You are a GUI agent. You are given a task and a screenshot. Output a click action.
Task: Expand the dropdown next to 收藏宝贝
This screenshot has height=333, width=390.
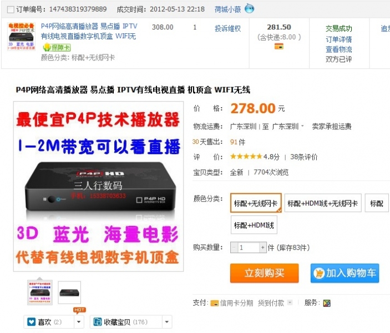pyautogui.click(x=167, y=322)
